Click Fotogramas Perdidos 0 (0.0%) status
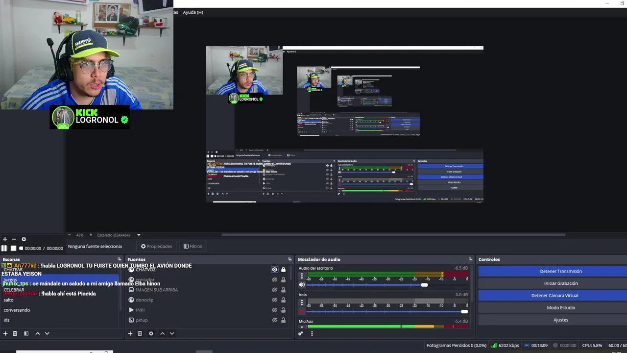 [x=457, y=346]
